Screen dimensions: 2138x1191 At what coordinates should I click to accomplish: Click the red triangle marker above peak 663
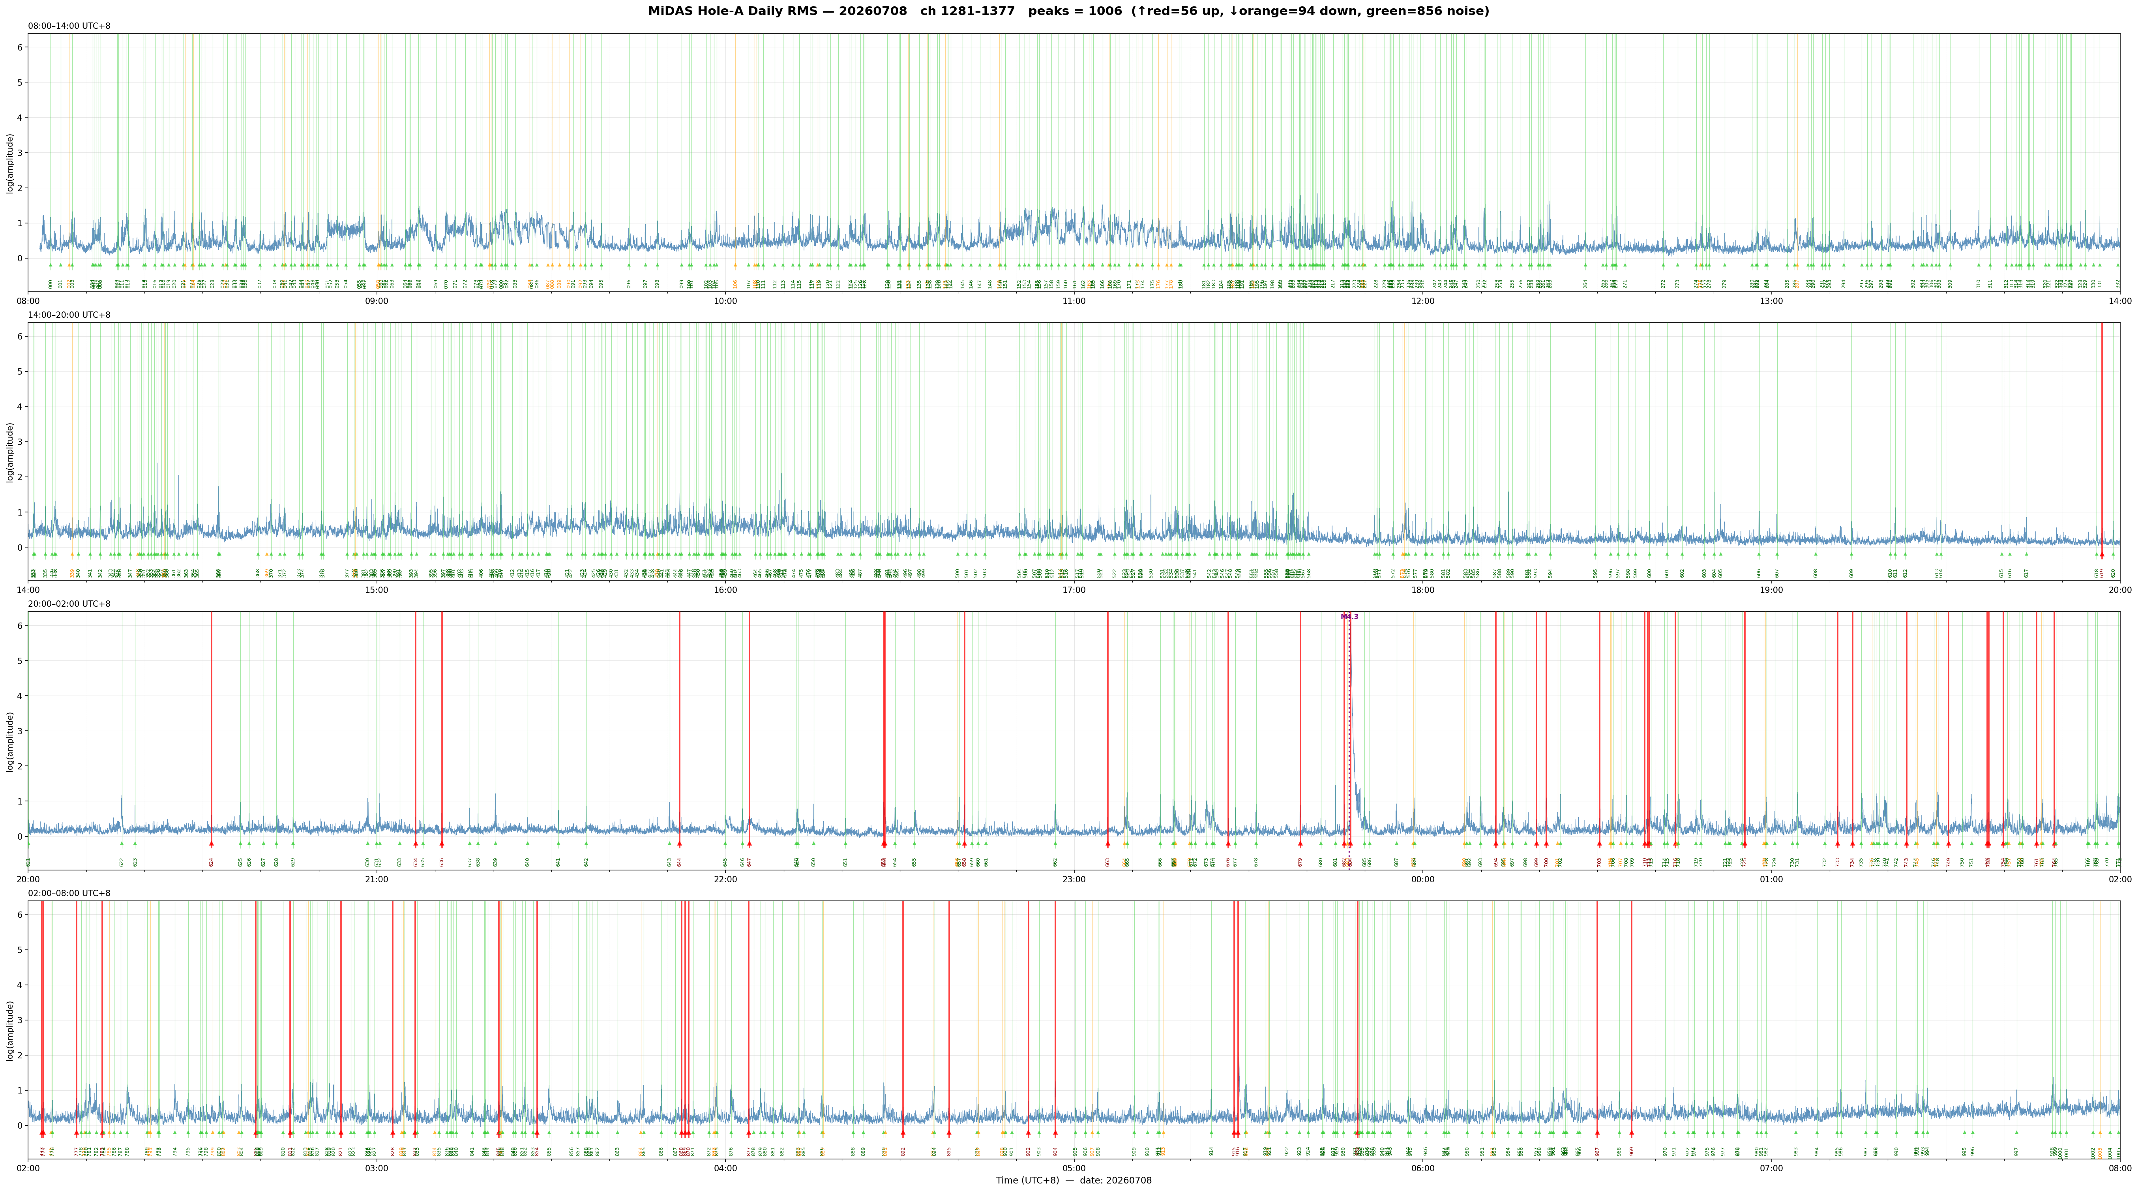(1107, 843)
